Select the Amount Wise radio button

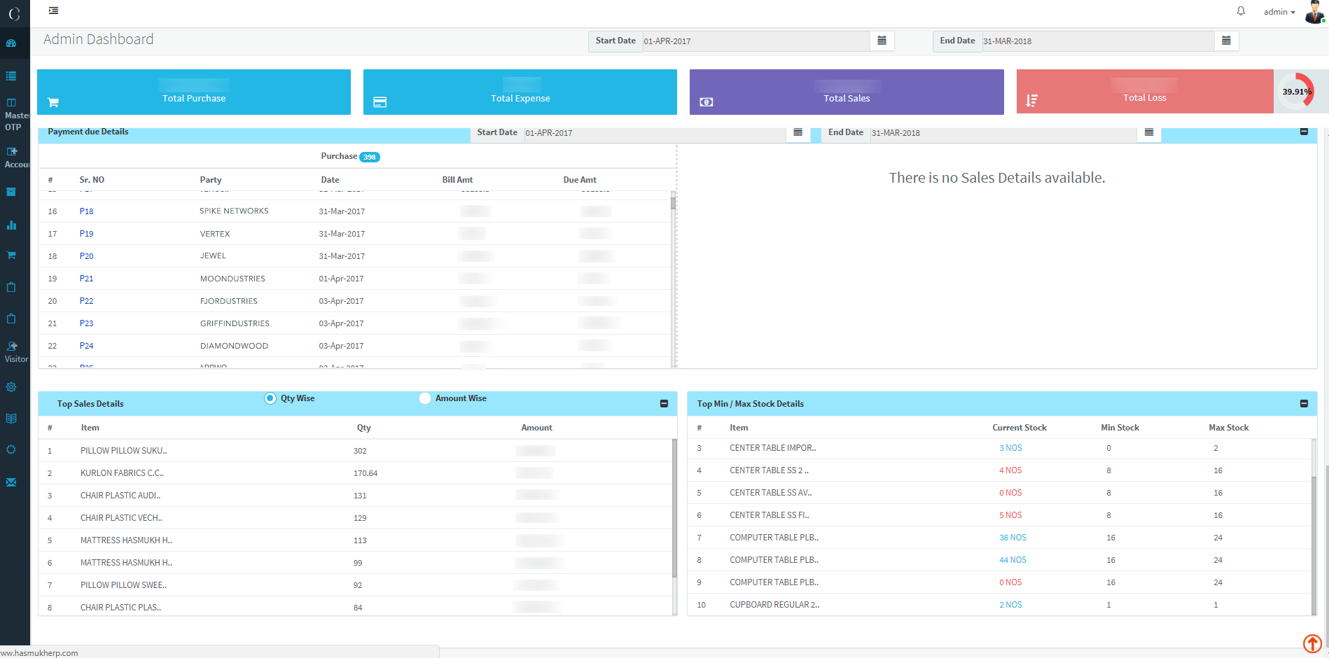point(425,398)
